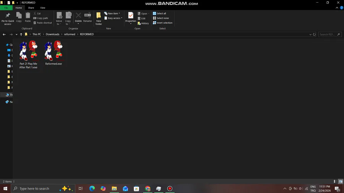Open the volume control in tray
Screen dimensions: 344x193
tap(301, 188)
